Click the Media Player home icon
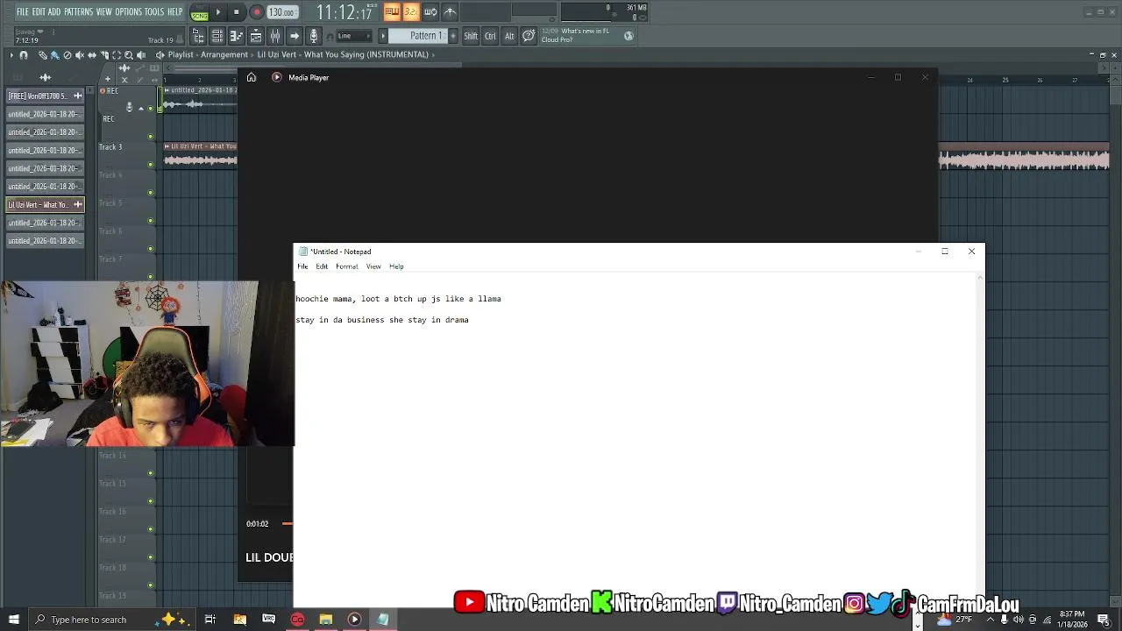1122x631 pixels. point(252,77)
